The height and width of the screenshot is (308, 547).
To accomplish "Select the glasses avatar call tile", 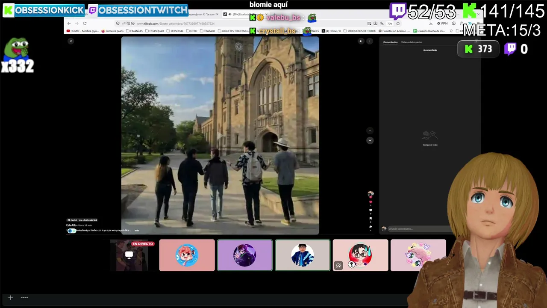I will pos(360,255).
